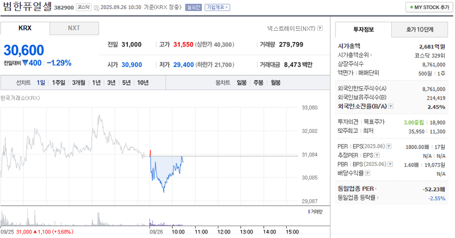The height and width of the screenshot is (238, 455).
Task: Click the 거래량 legend marker
Action: (309, 212)
